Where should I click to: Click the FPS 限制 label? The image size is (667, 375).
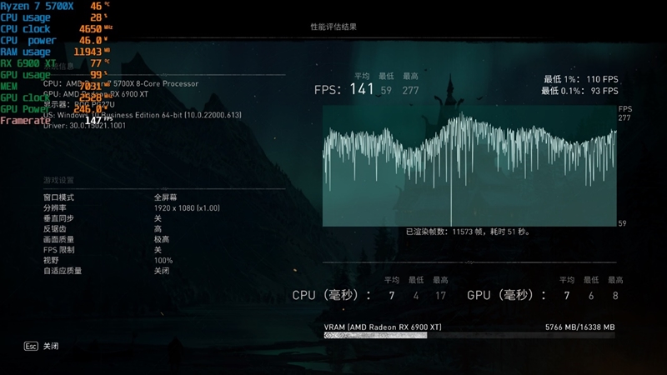pos(58,249)
